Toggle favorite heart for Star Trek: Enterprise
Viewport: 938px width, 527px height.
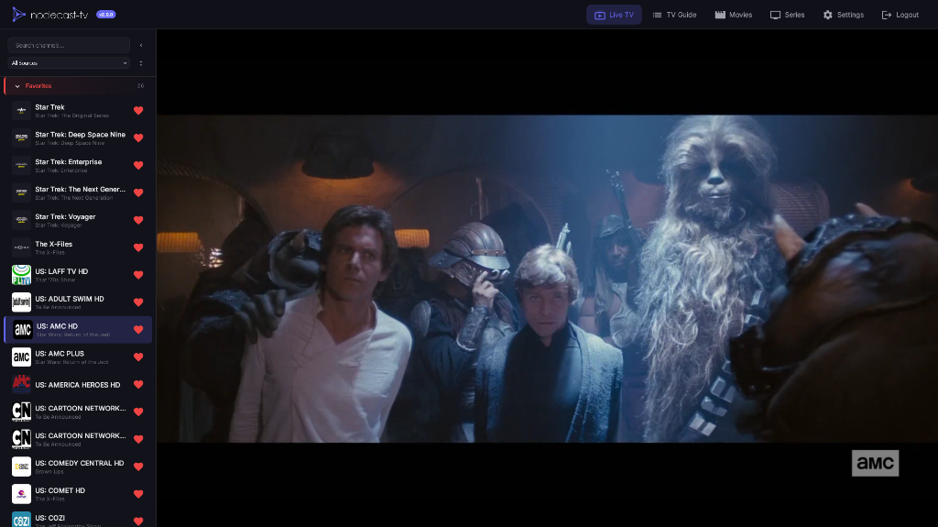[x=138, y=165]
